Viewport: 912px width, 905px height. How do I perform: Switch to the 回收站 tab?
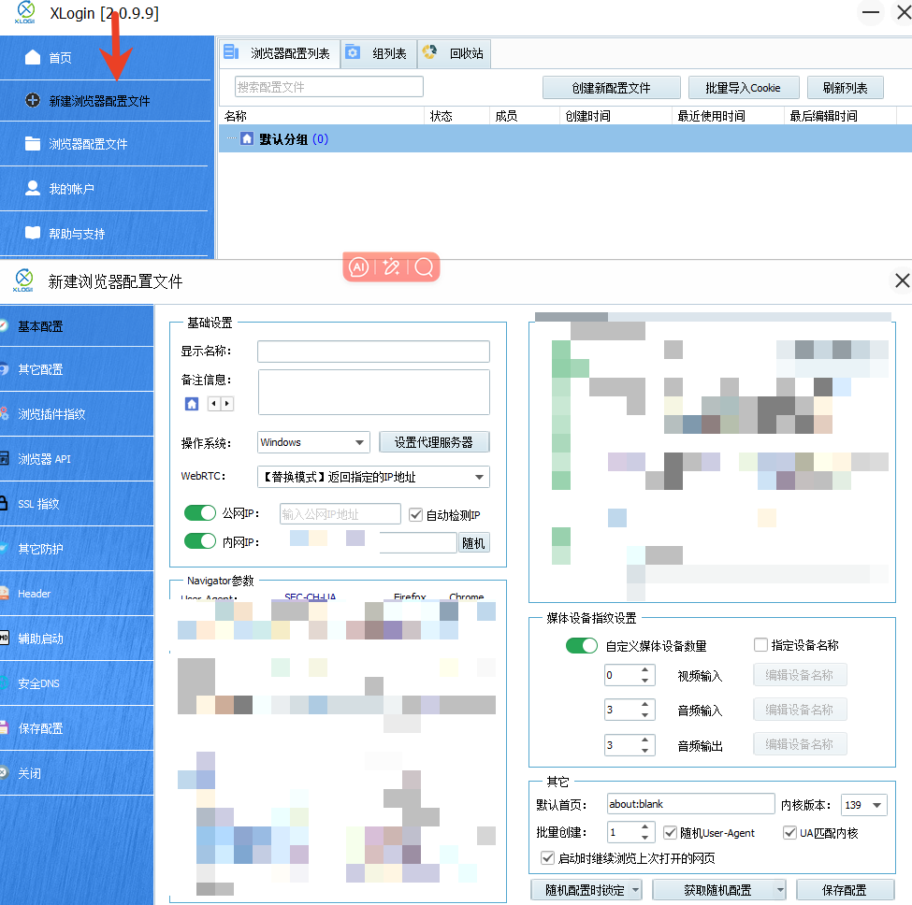tap(455, 53)
